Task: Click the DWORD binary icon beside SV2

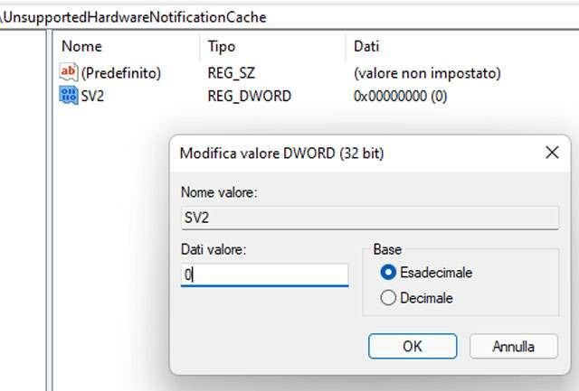Action: 69,95
